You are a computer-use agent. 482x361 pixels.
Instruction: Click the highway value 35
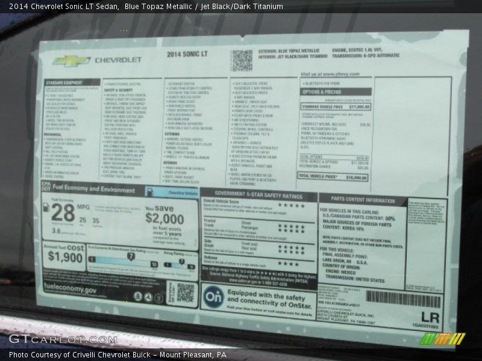tap(96, 221)
